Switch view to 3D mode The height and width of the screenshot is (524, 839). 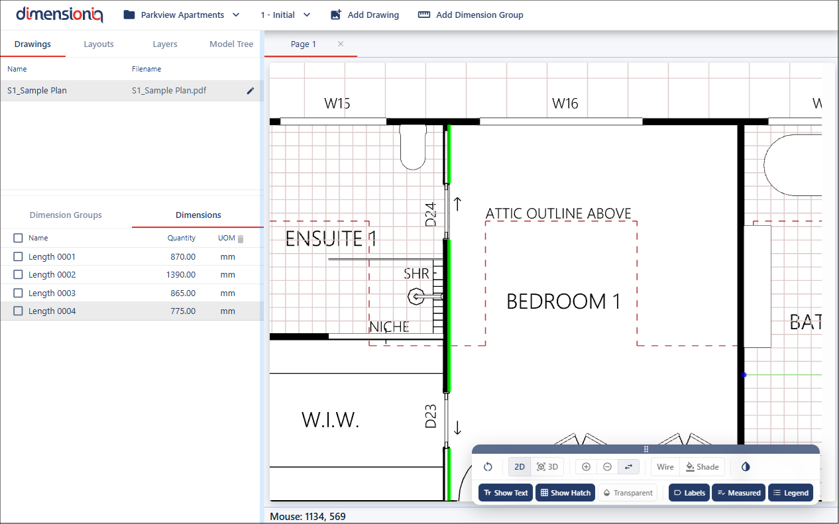tap(547, 467)
